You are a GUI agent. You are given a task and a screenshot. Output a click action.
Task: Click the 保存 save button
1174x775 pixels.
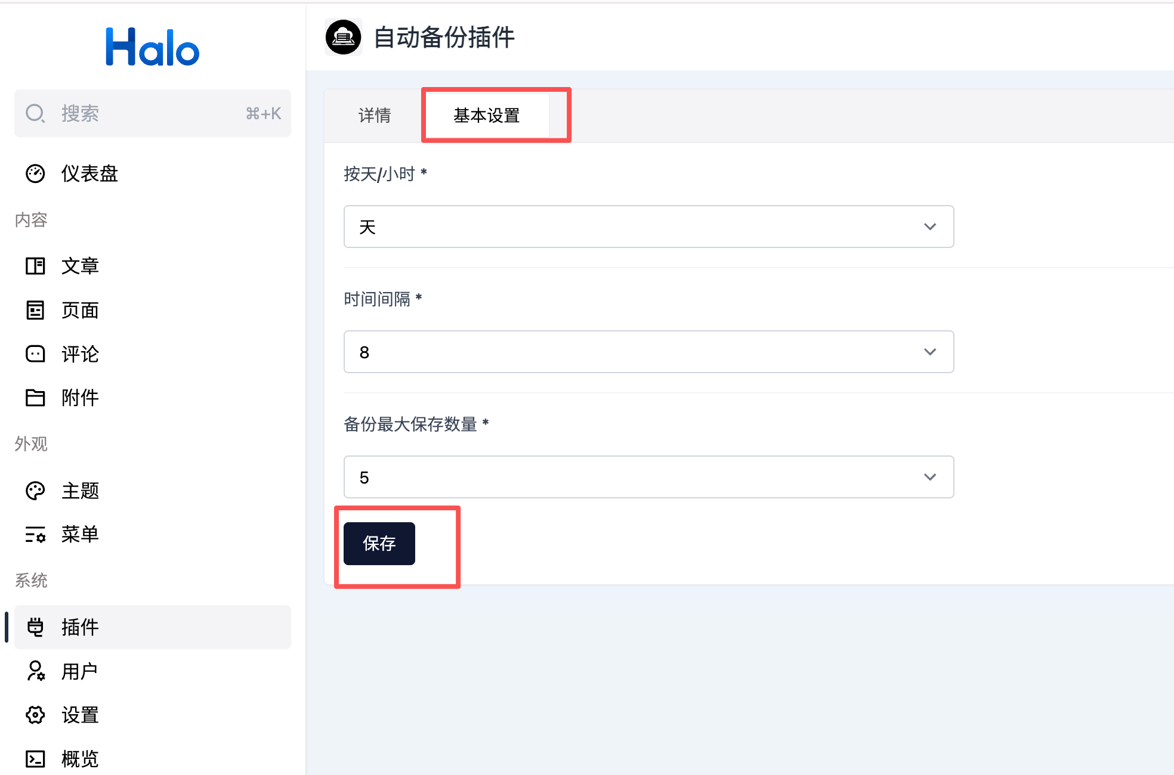point(379,544)
